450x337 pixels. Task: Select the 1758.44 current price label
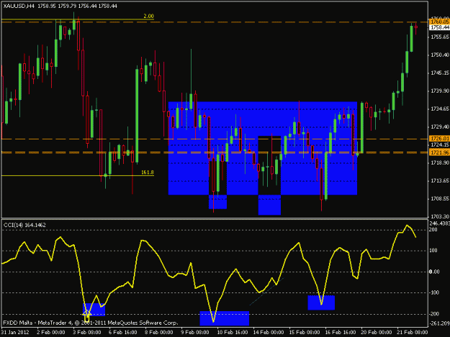439,27
